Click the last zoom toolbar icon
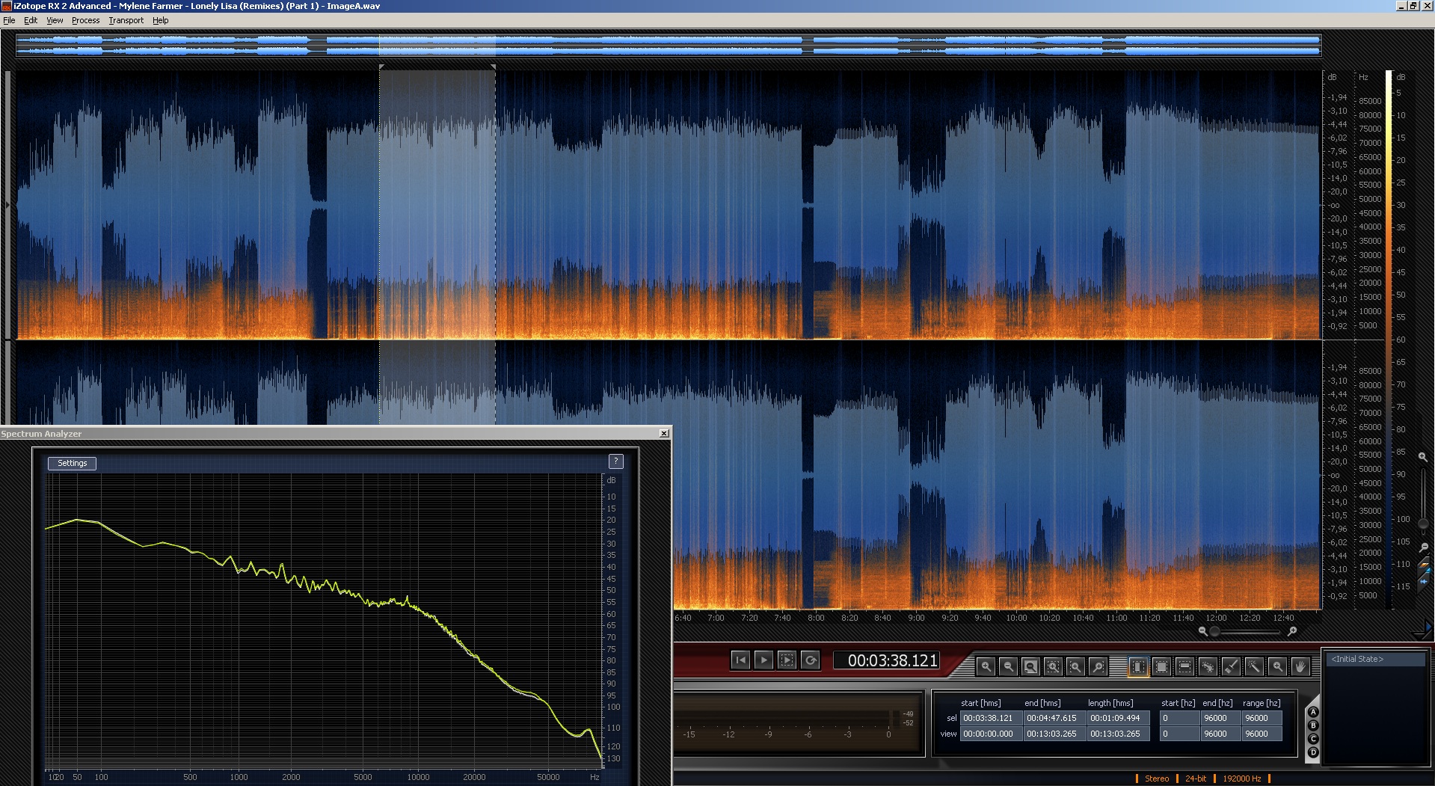1435x786 pixels. (1098, 666)
